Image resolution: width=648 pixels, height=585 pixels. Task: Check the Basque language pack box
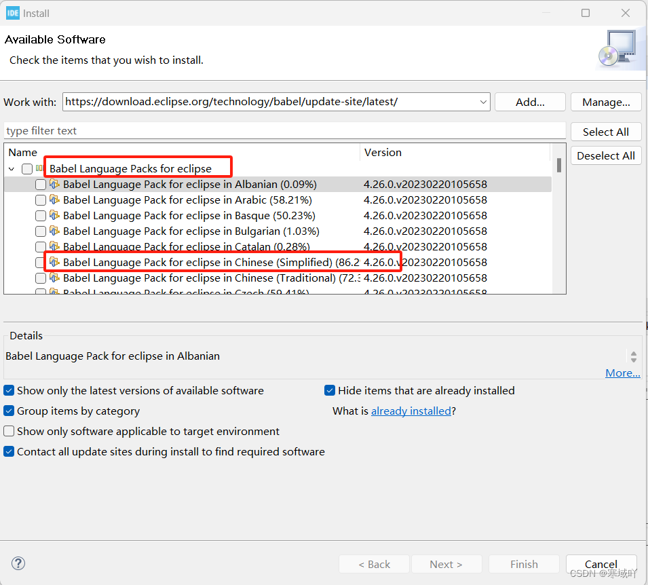click(41, 216)
